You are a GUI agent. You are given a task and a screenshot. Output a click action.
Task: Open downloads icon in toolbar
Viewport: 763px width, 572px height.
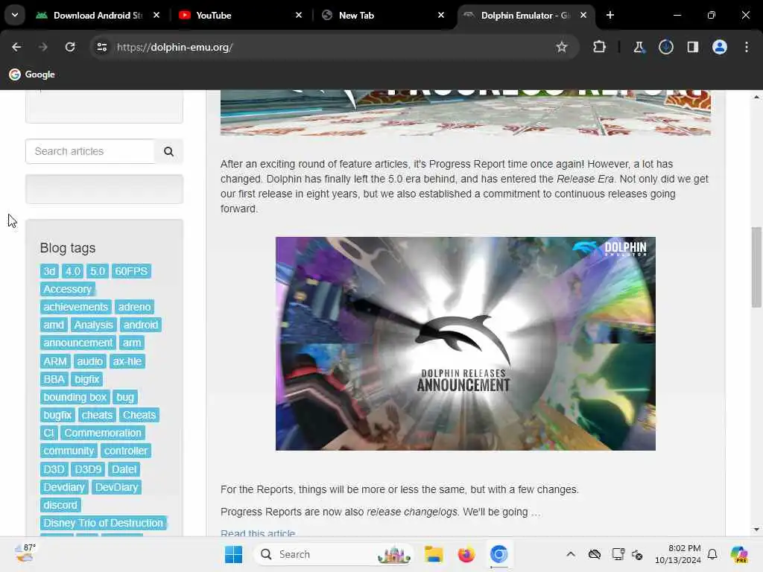pyautogui.click(x=665, y=47)
